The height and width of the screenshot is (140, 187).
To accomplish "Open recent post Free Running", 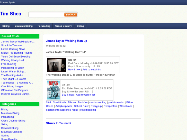I will tap(9, 64).
